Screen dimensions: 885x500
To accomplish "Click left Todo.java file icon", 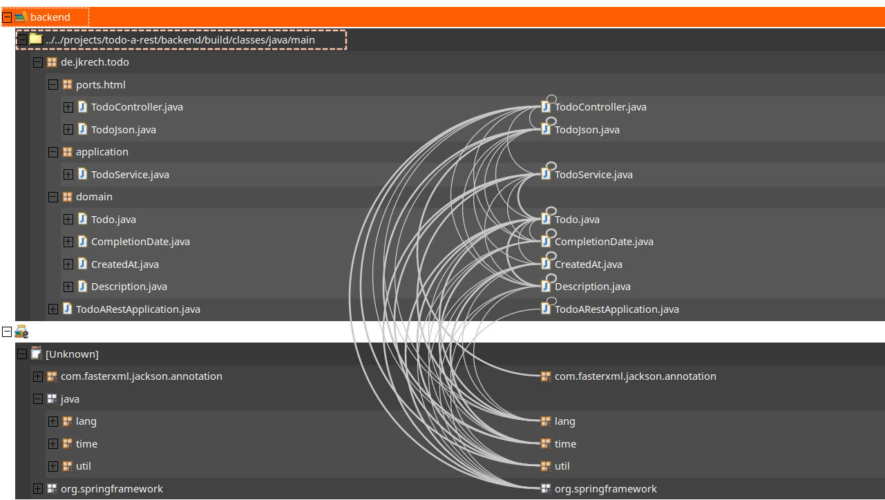I will [x=82, y=219].
